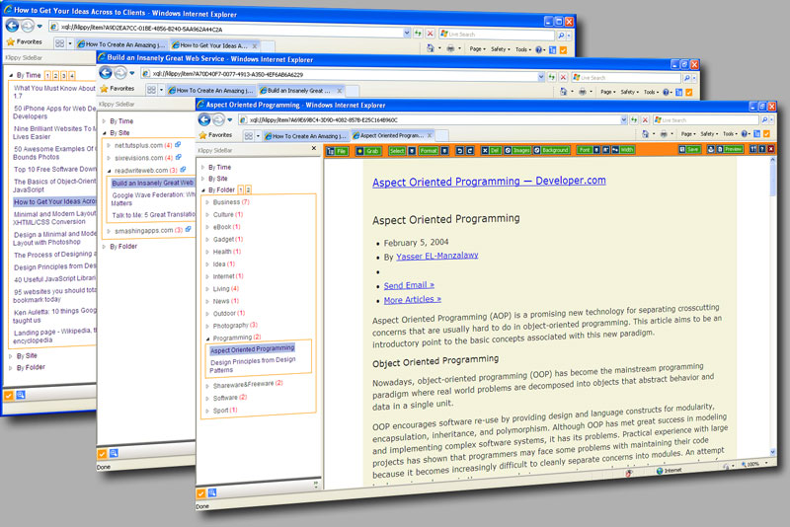Expand the Business (7) folder
Image resolution: width=790 pixels, height=527 pixels.
[207, 202]
